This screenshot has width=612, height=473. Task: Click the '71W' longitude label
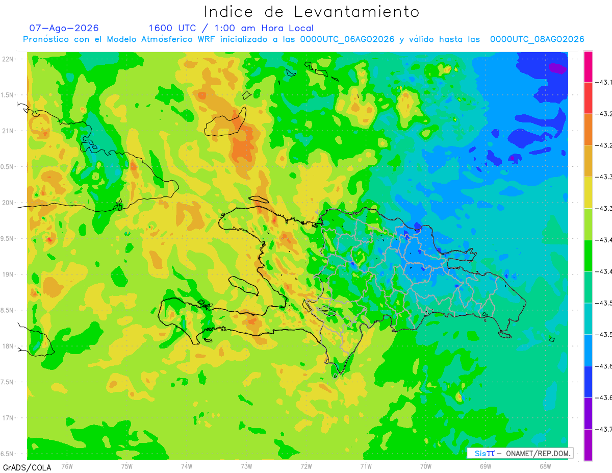pyautogui.click(x=366, y=466)
